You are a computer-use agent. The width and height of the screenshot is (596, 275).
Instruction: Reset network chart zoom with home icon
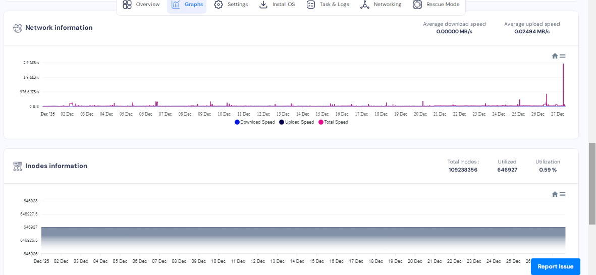pos(555,56)
